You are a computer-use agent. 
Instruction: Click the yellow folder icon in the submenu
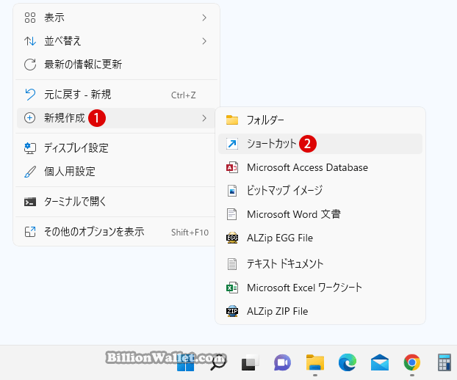pos(232,120)
